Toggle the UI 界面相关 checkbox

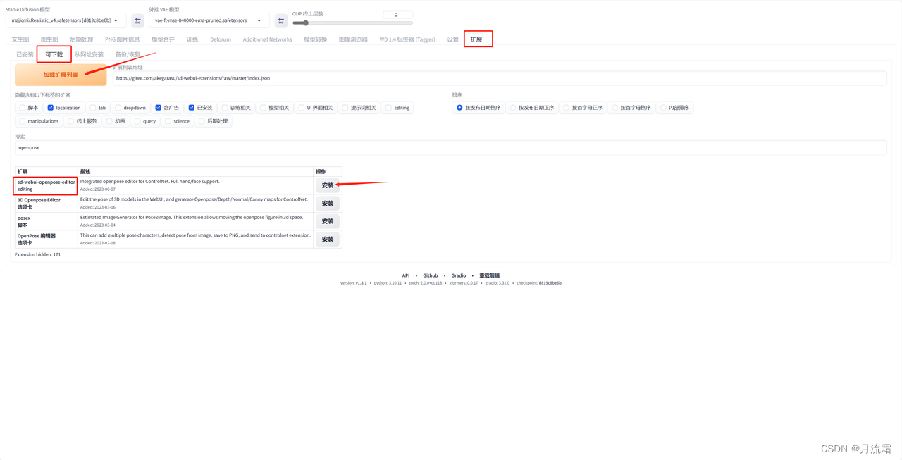tap(302, 108)
